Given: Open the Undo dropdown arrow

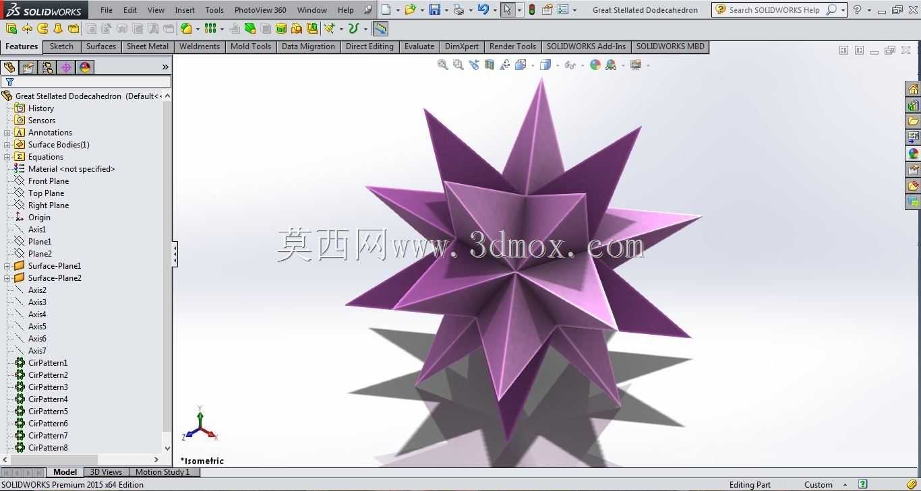Looking at the screenshot, I should coord(495,10).
